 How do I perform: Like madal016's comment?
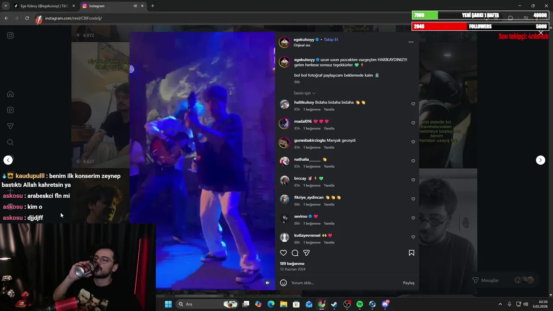coord(413,123)
